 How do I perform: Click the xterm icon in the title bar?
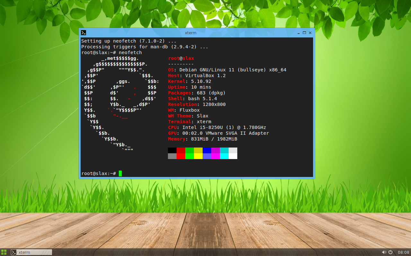point(83,32)
